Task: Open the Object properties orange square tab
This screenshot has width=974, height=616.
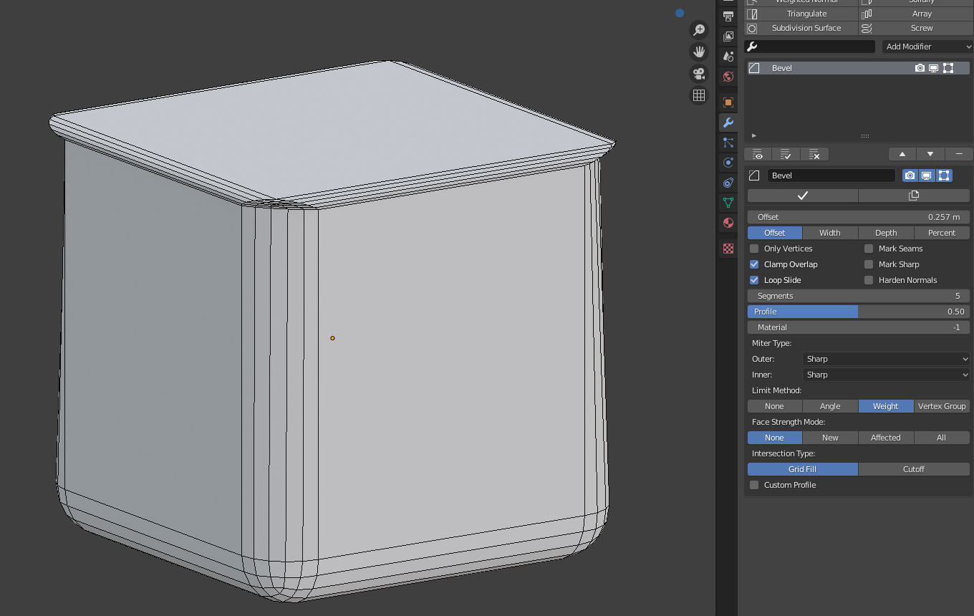Action: coord(728,102)
